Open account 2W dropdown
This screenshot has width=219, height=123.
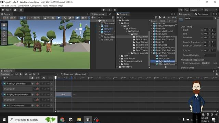7,10
